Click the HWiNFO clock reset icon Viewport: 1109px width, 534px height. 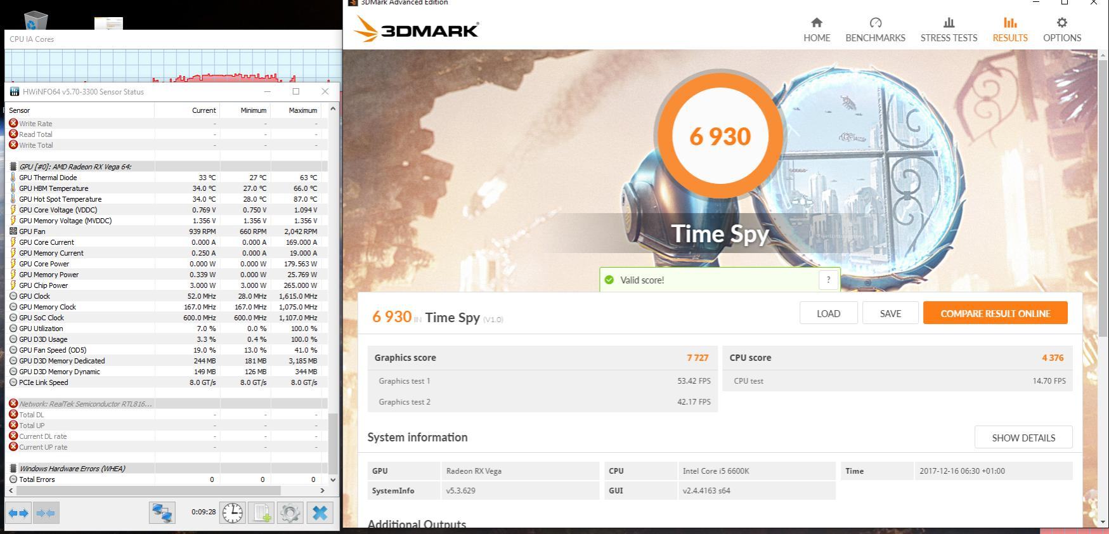click(233, 512)
